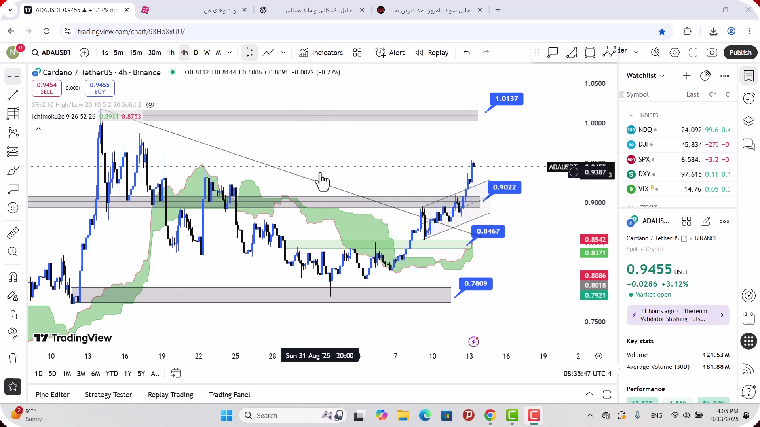Toggle SRv2 indicator visibility eye
Viewport: 760px width, 427px height.
tap(150, 105)
